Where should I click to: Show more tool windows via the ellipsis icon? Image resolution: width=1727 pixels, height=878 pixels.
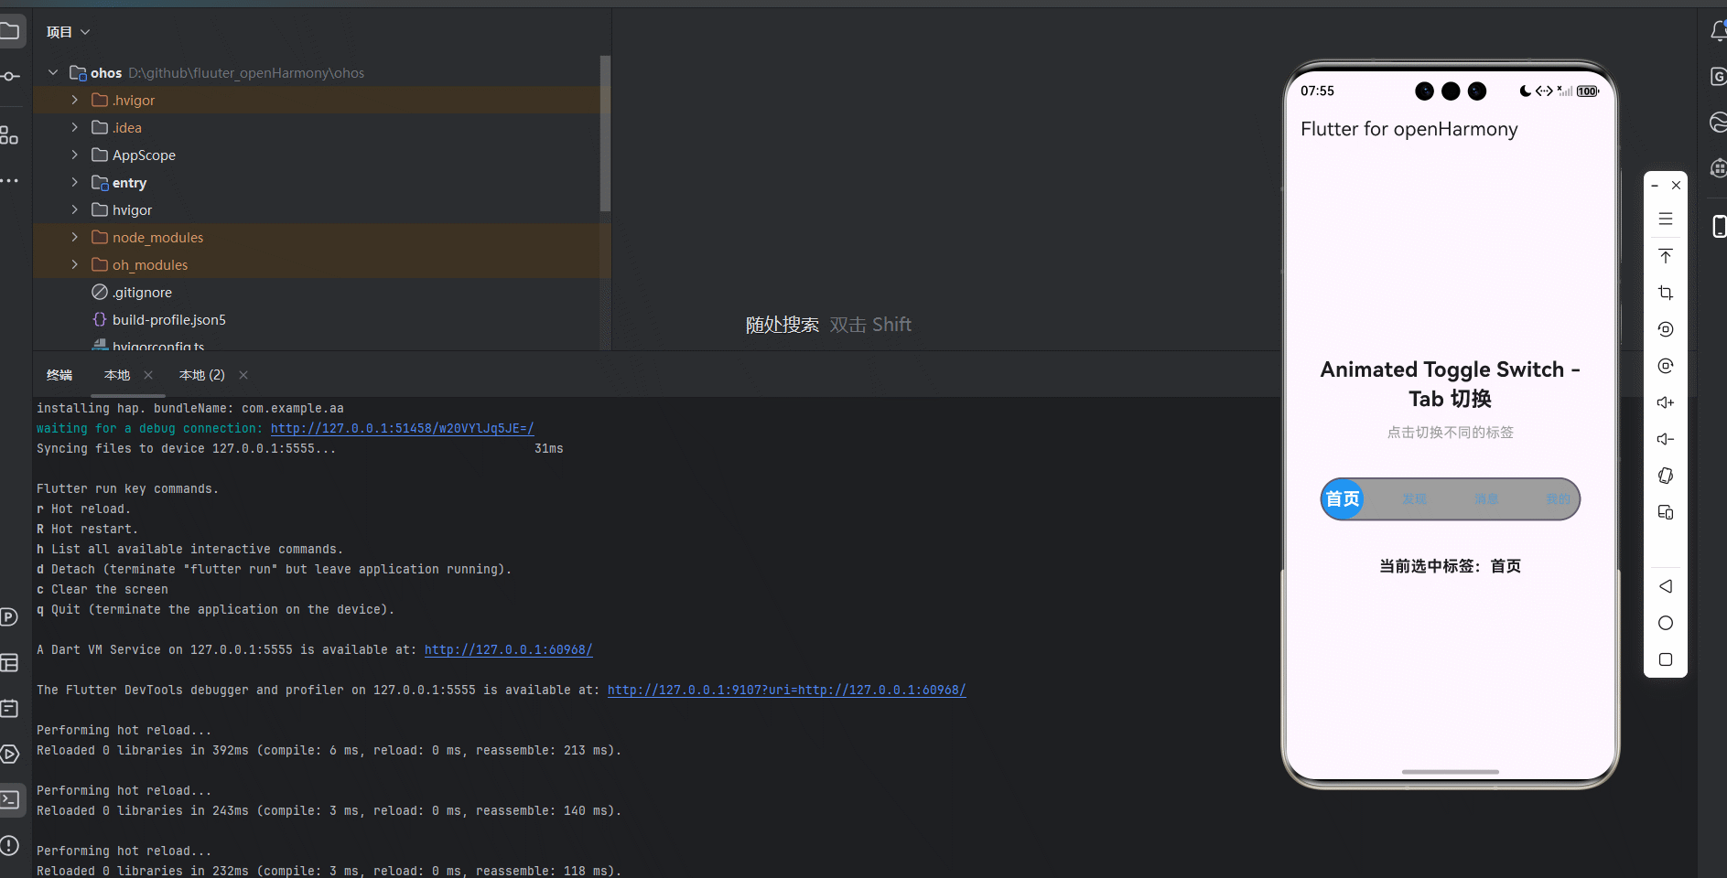tap(9, 181)
